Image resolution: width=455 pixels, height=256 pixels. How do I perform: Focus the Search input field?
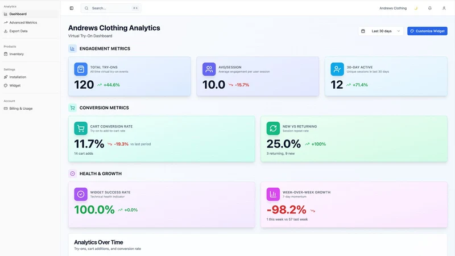(x=111, y=8)
